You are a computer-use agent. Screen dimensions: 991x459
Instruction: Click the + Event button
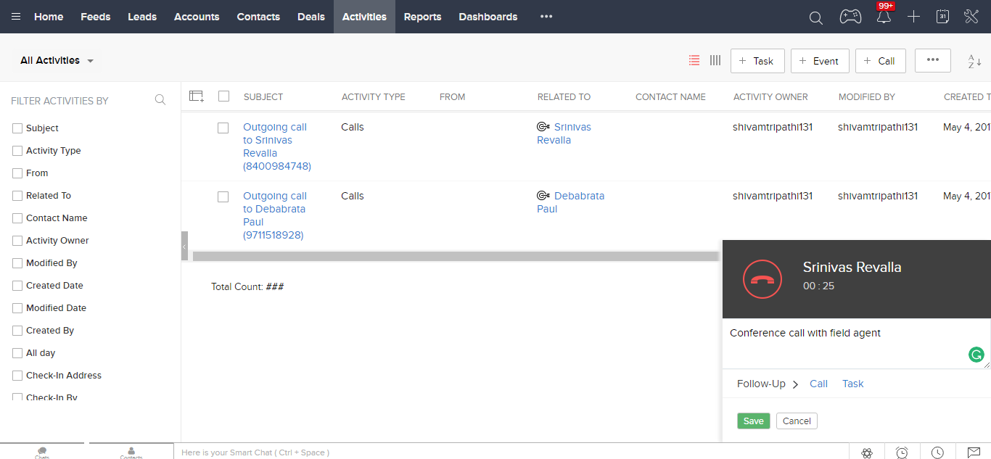(x=820, y=61)
